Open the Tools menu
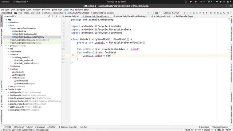 (x=66, y=9)
